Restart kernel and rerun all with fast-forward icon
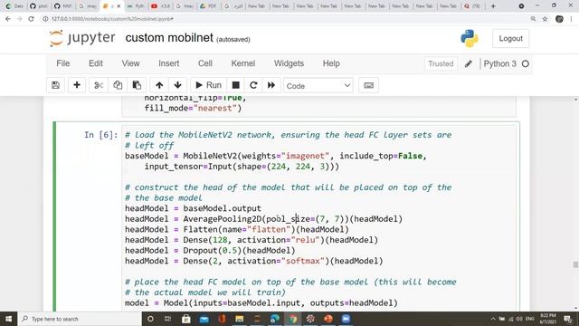 pyautogui.click(x=271, y=85)
